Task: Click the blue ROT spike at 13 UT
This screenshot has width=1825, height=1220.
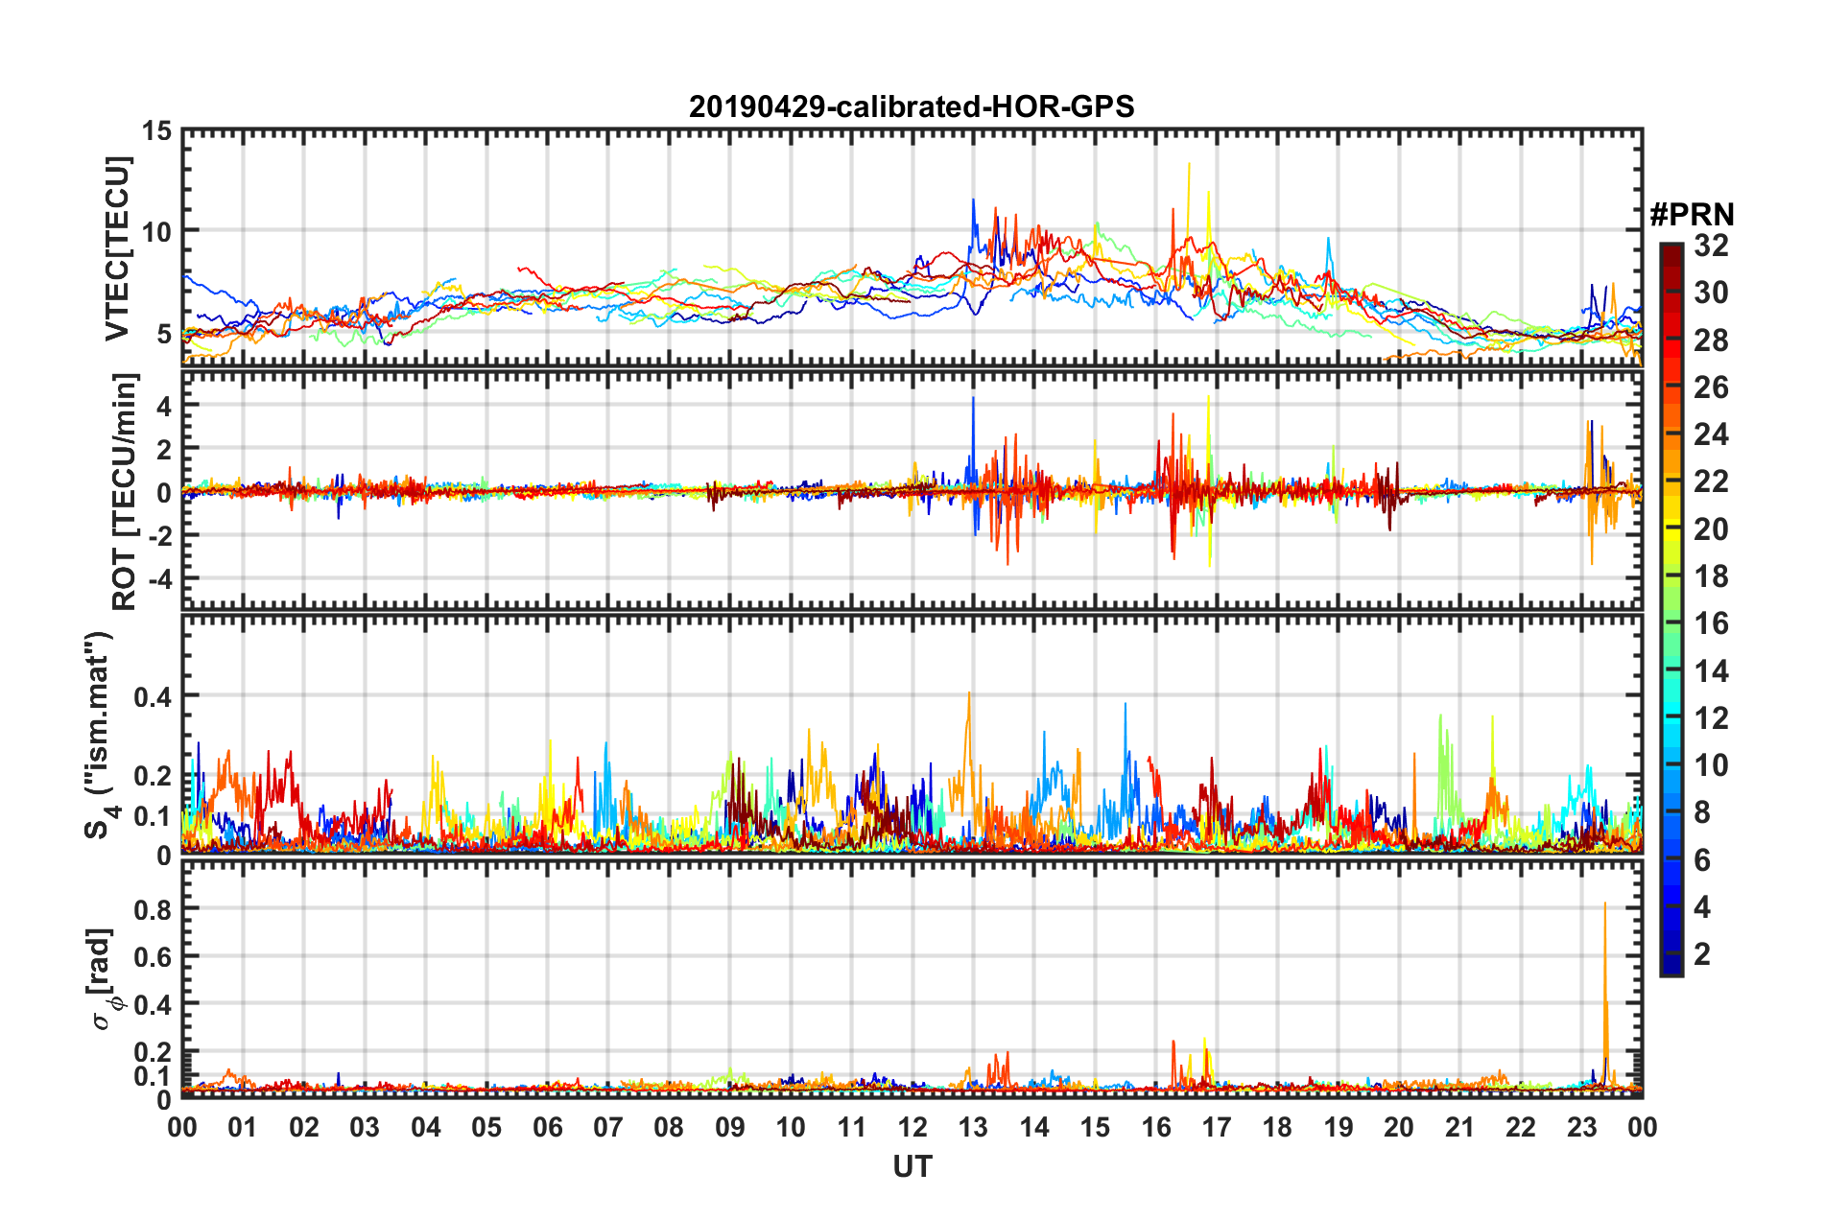Action: point(973,441)
